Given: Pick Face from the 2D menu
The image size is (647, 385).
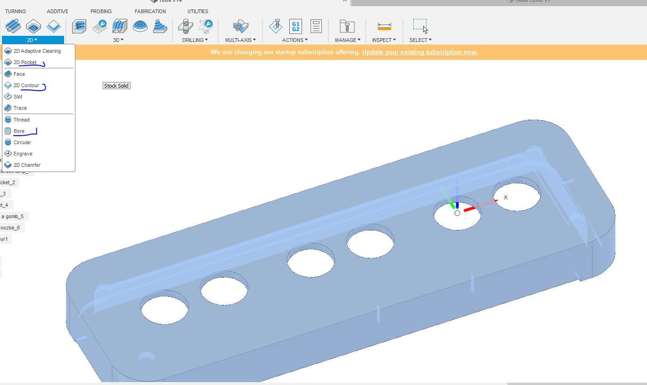Looking at the screenshot, I should [38, 74].
